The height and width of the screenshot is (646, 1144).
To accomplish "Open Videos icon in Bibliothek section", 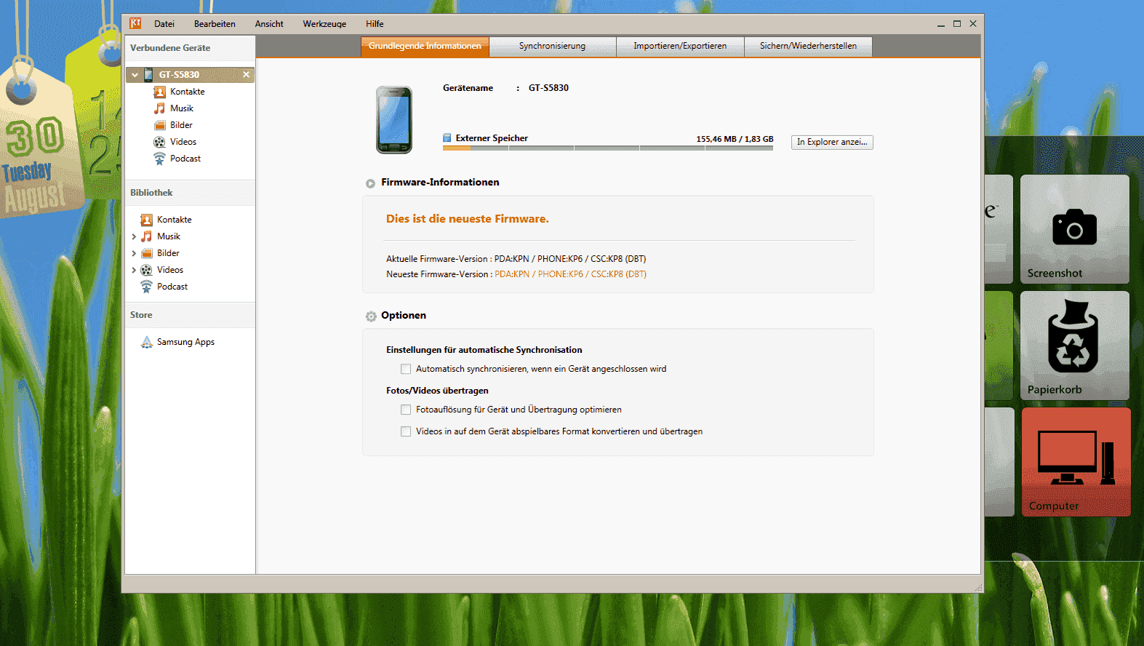I will tap(146, 270).
